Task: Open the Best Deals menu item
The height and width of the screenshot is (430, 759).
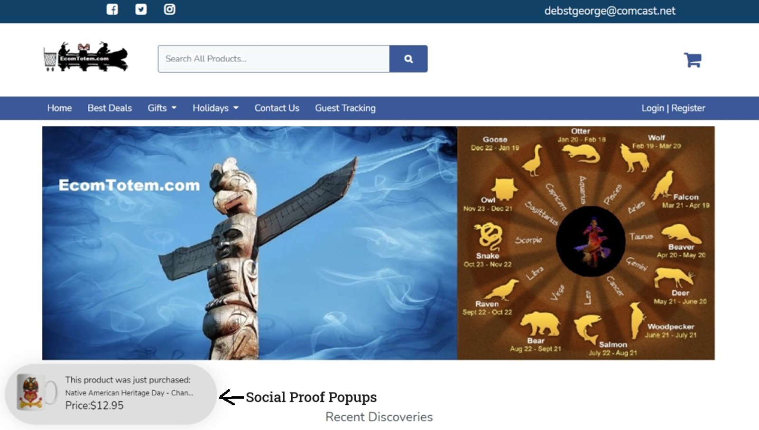Action: click(x=110, y=108)
